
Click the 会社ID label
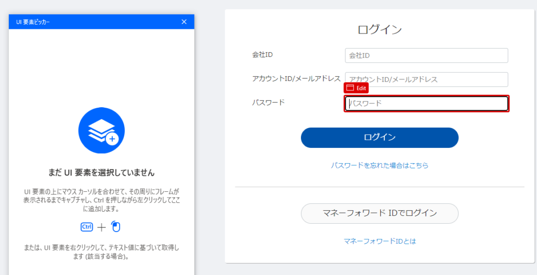(262, 55)
